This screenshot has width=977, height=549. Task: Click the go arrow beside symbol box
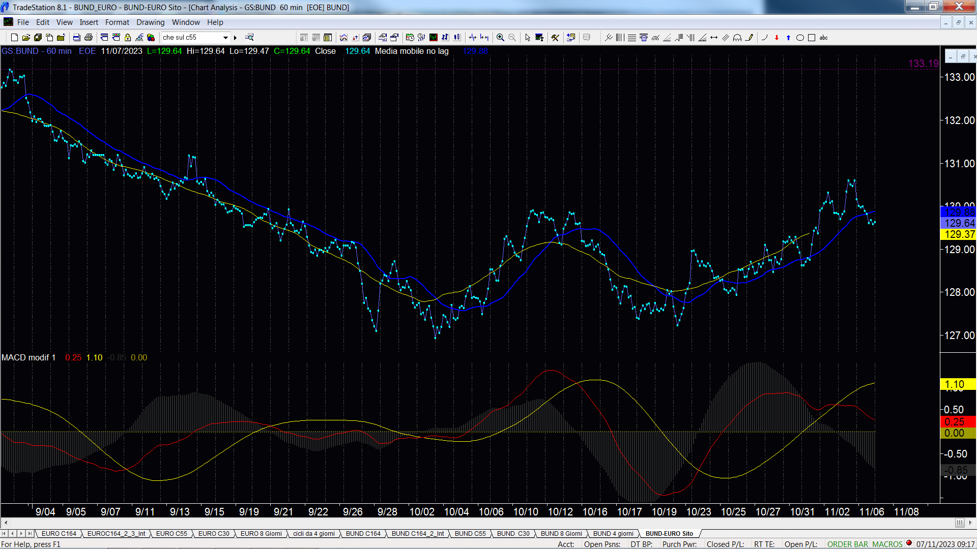pos(236,38)
